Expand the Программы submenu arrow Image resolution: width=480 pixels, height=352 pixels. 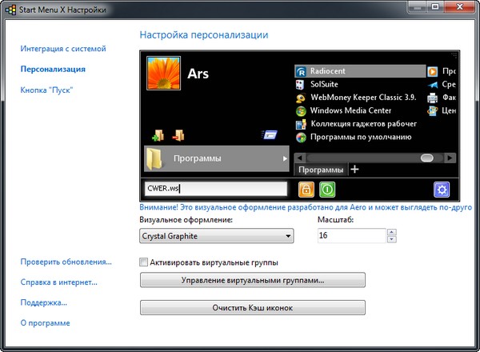[285, 158]
